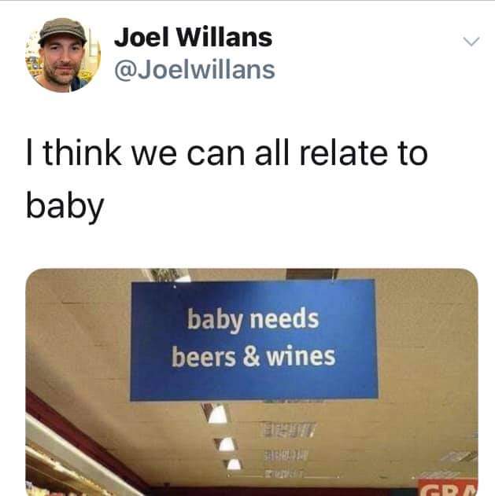Click the word 'baby' in tweet text

65,206
